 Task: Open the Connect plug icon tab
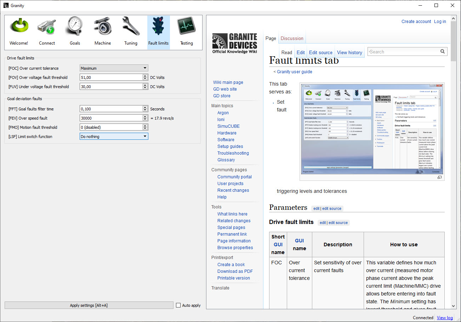tap(47, 32)
